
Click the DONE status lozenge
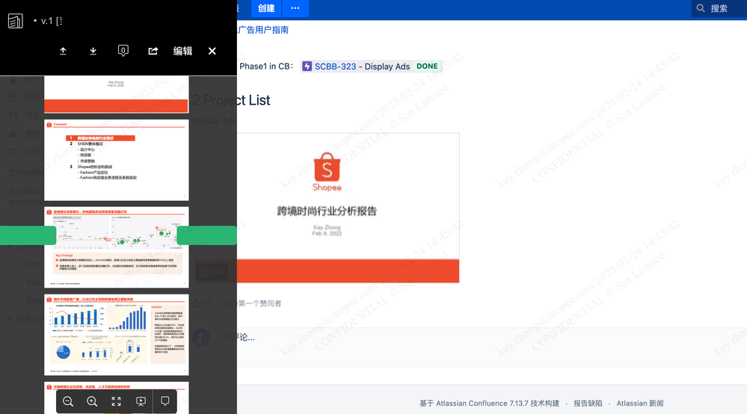(427, 67)
